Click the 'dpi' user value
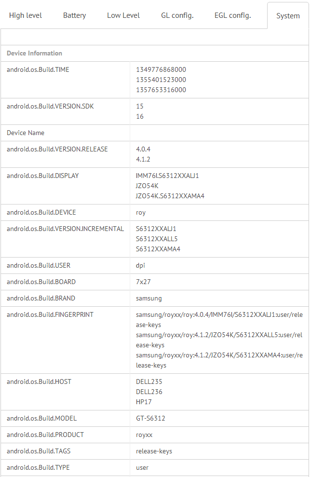The image size is (310, 477). (x=140, y=265)
